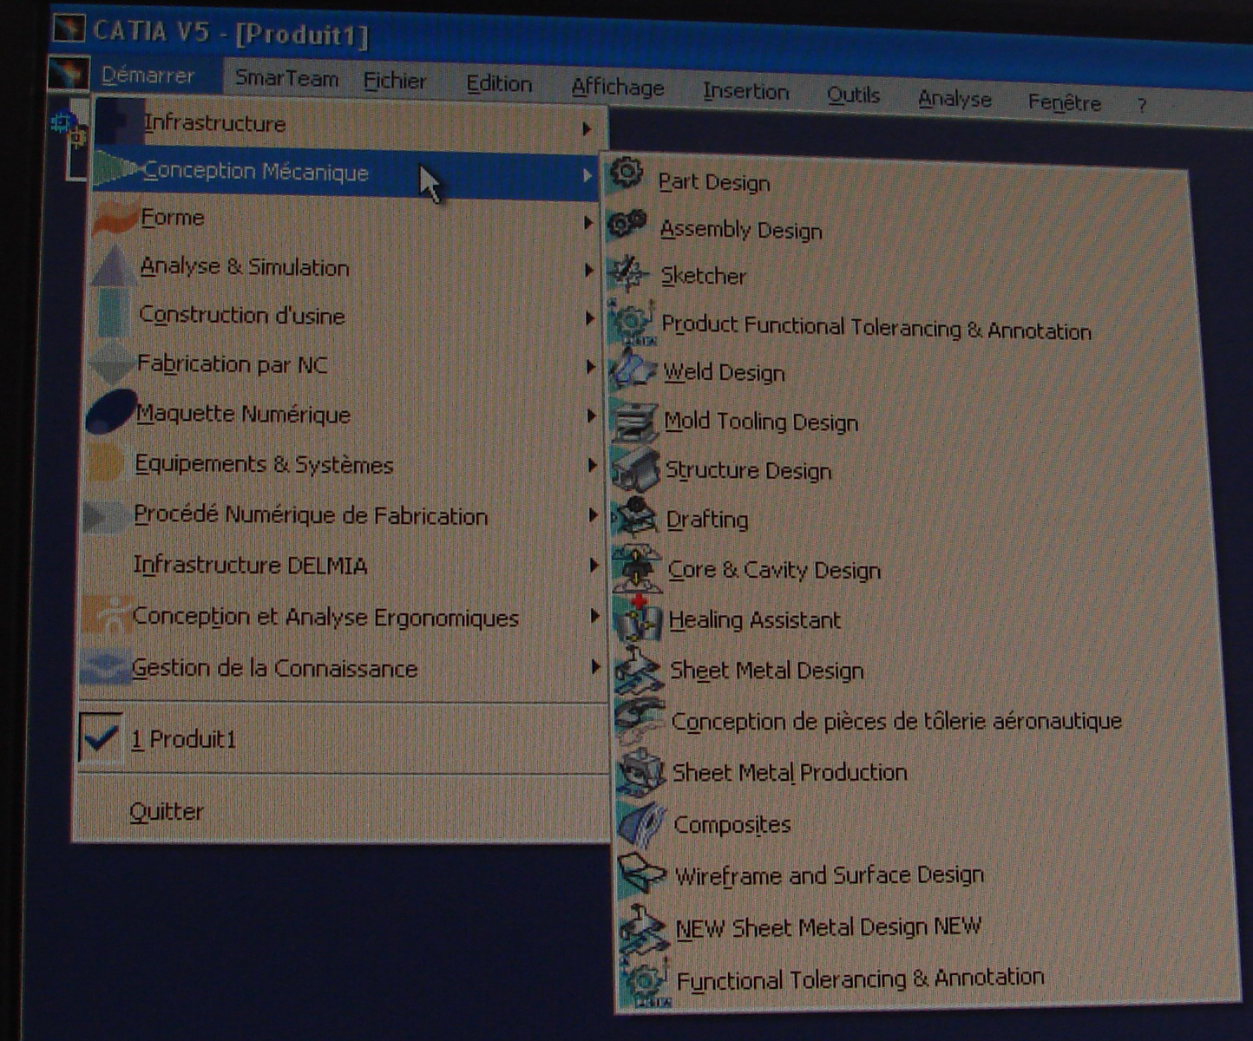The width and height of the screenshot is (1253, 1041).
Task: Open the Outils menu
Action: (853, 95)
